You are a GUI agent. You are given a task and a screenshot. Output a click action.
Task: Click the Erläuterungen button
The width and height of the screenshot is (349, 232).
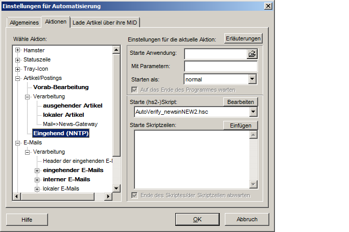[243, 39]
